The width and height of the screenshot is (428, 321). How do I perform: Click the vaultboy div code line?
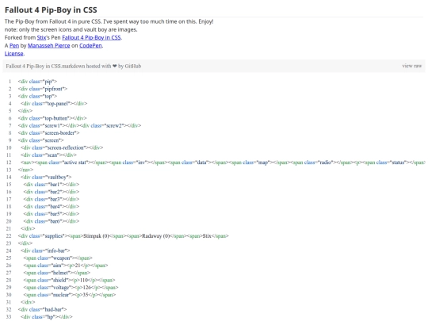click(x=46, y=178)
